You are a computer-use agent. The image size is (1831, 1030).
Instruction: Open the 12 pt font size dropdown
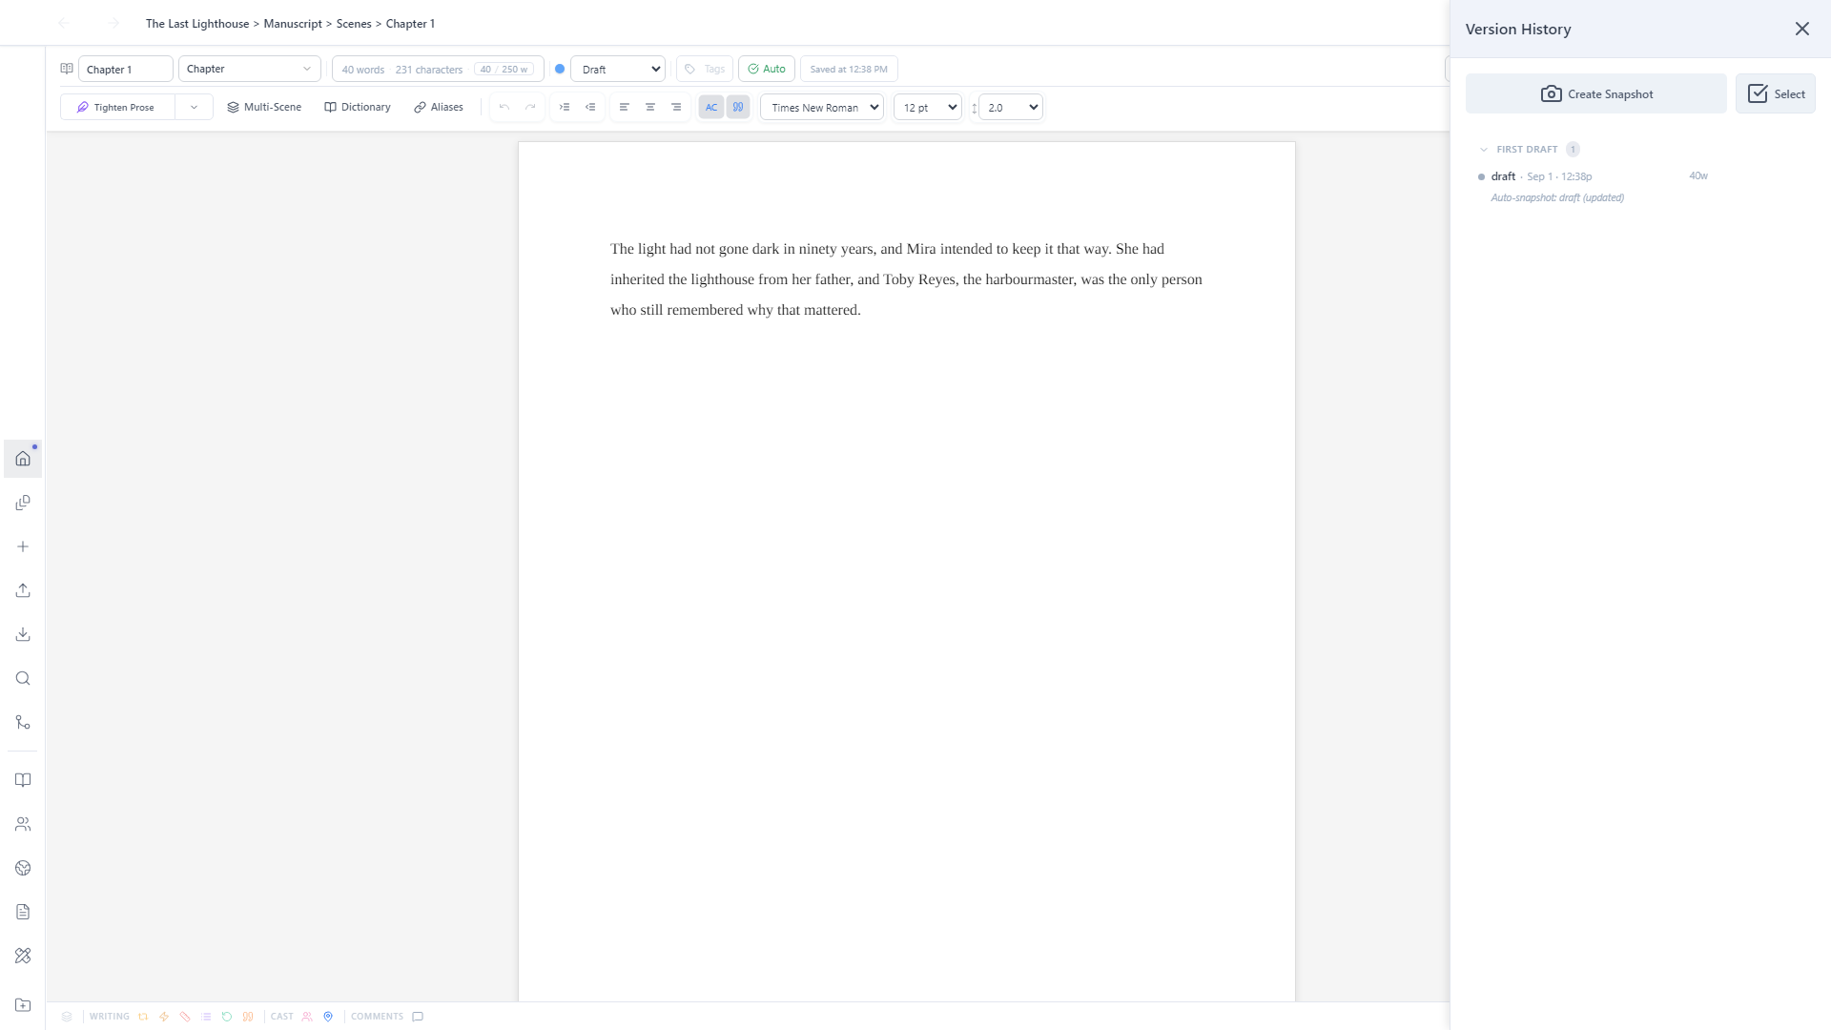click(928, 107)
